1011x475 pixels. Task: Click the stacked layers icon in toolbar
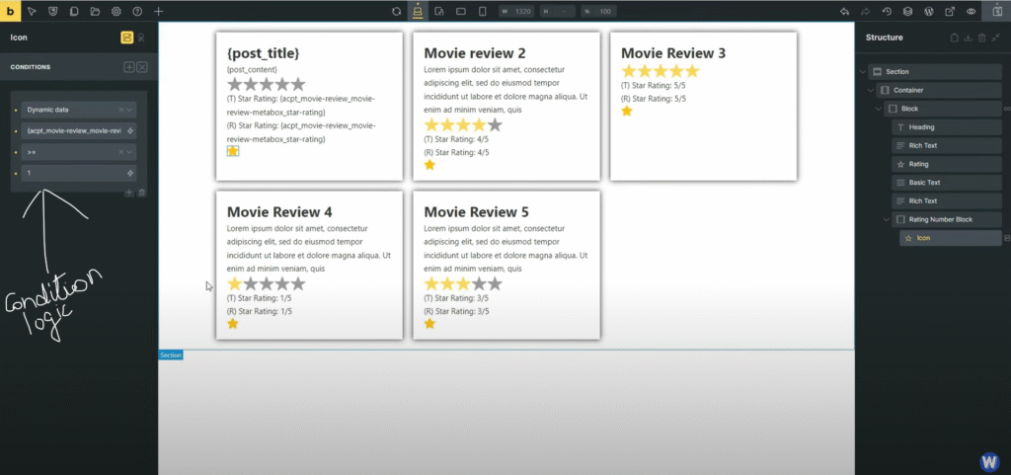[908, 11]
